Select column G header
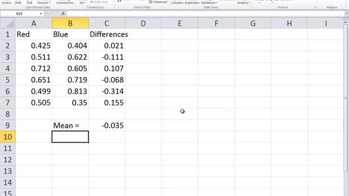 252,23
